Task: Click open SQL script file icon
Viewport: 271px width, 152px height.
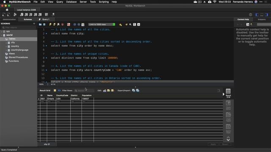Action: coord(8,15)
